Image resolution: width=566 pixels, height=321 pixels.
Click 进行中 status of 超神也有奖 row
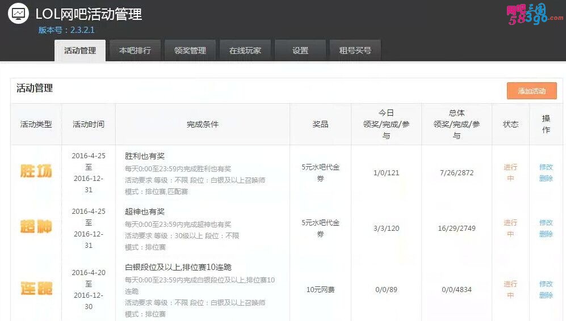pyautogui.click(x=510, y=229)
